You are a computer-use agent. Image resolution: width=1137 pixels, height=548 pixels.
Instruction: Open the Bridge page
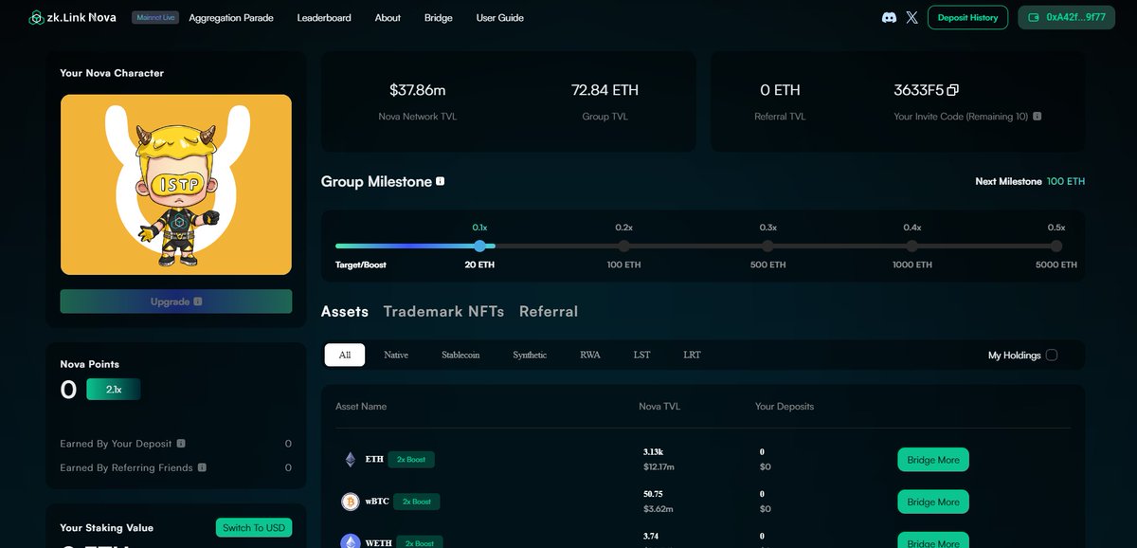pos(439,18)
